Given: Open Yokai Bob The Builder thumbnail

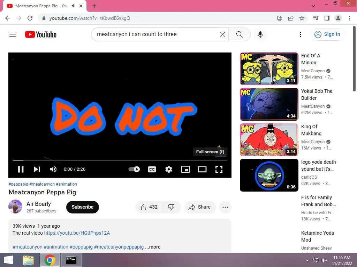Looking at the screenshot, I should click(x=269, y=104).
